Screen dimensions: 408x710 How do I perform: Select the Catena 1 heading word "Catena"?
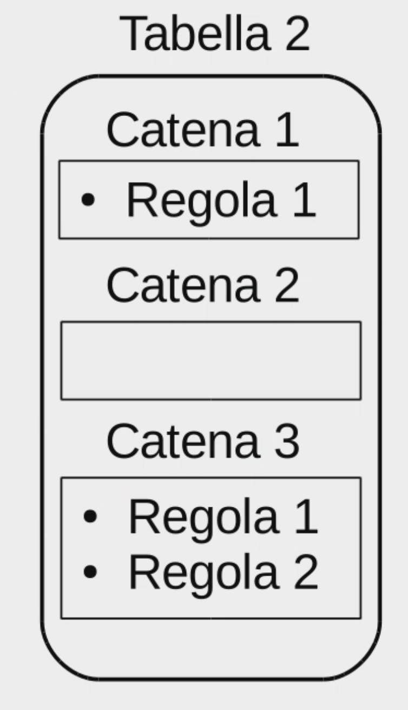(x=182, y=130)
